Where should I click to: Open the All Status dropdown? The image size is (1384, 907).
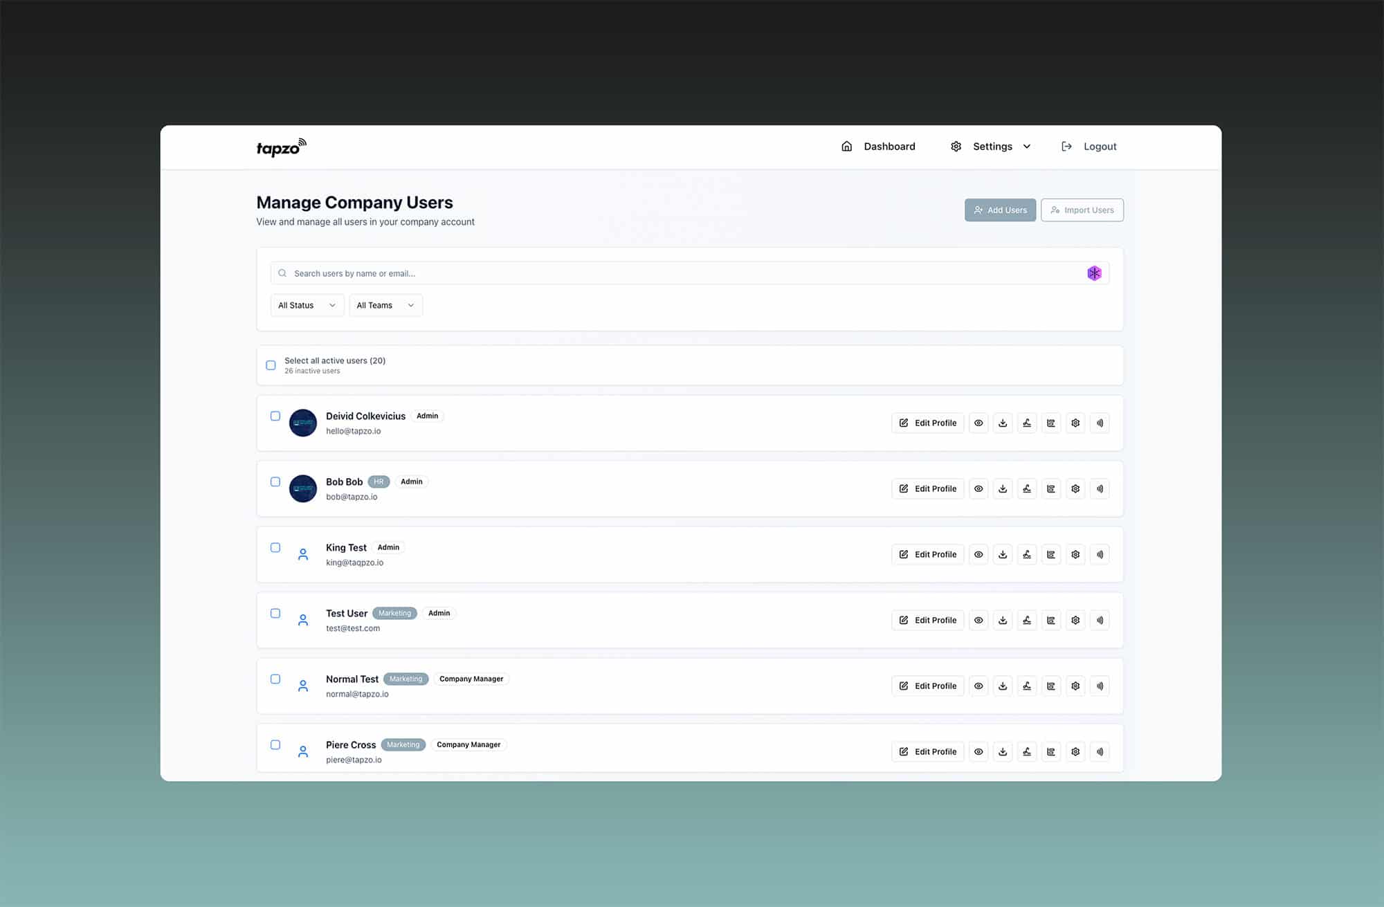tap(307, 305)
